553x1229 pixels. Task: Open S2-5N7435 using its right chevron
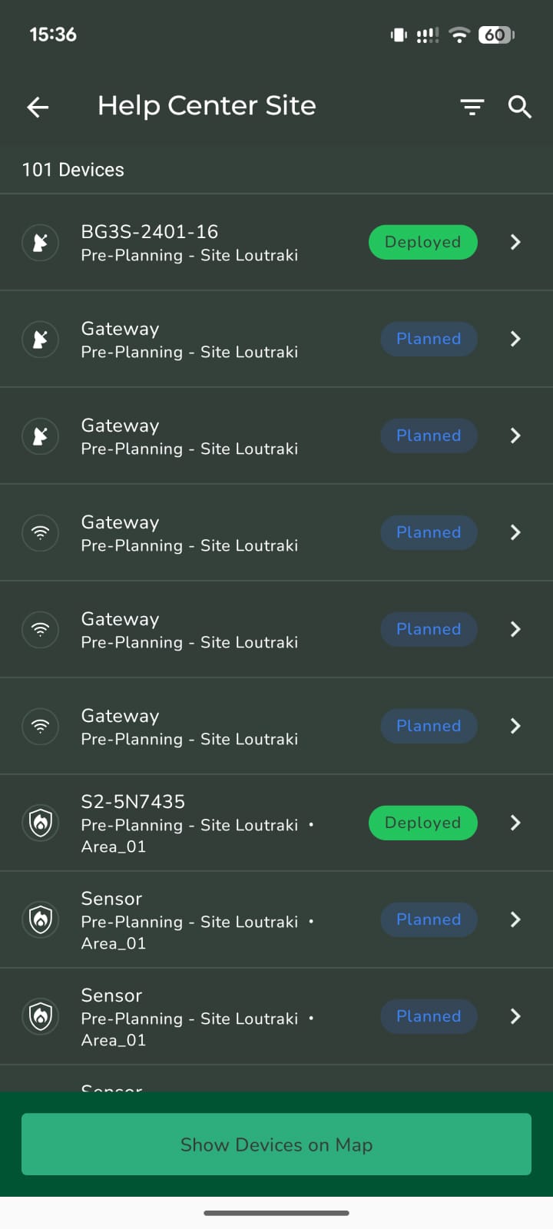[515, 823]
